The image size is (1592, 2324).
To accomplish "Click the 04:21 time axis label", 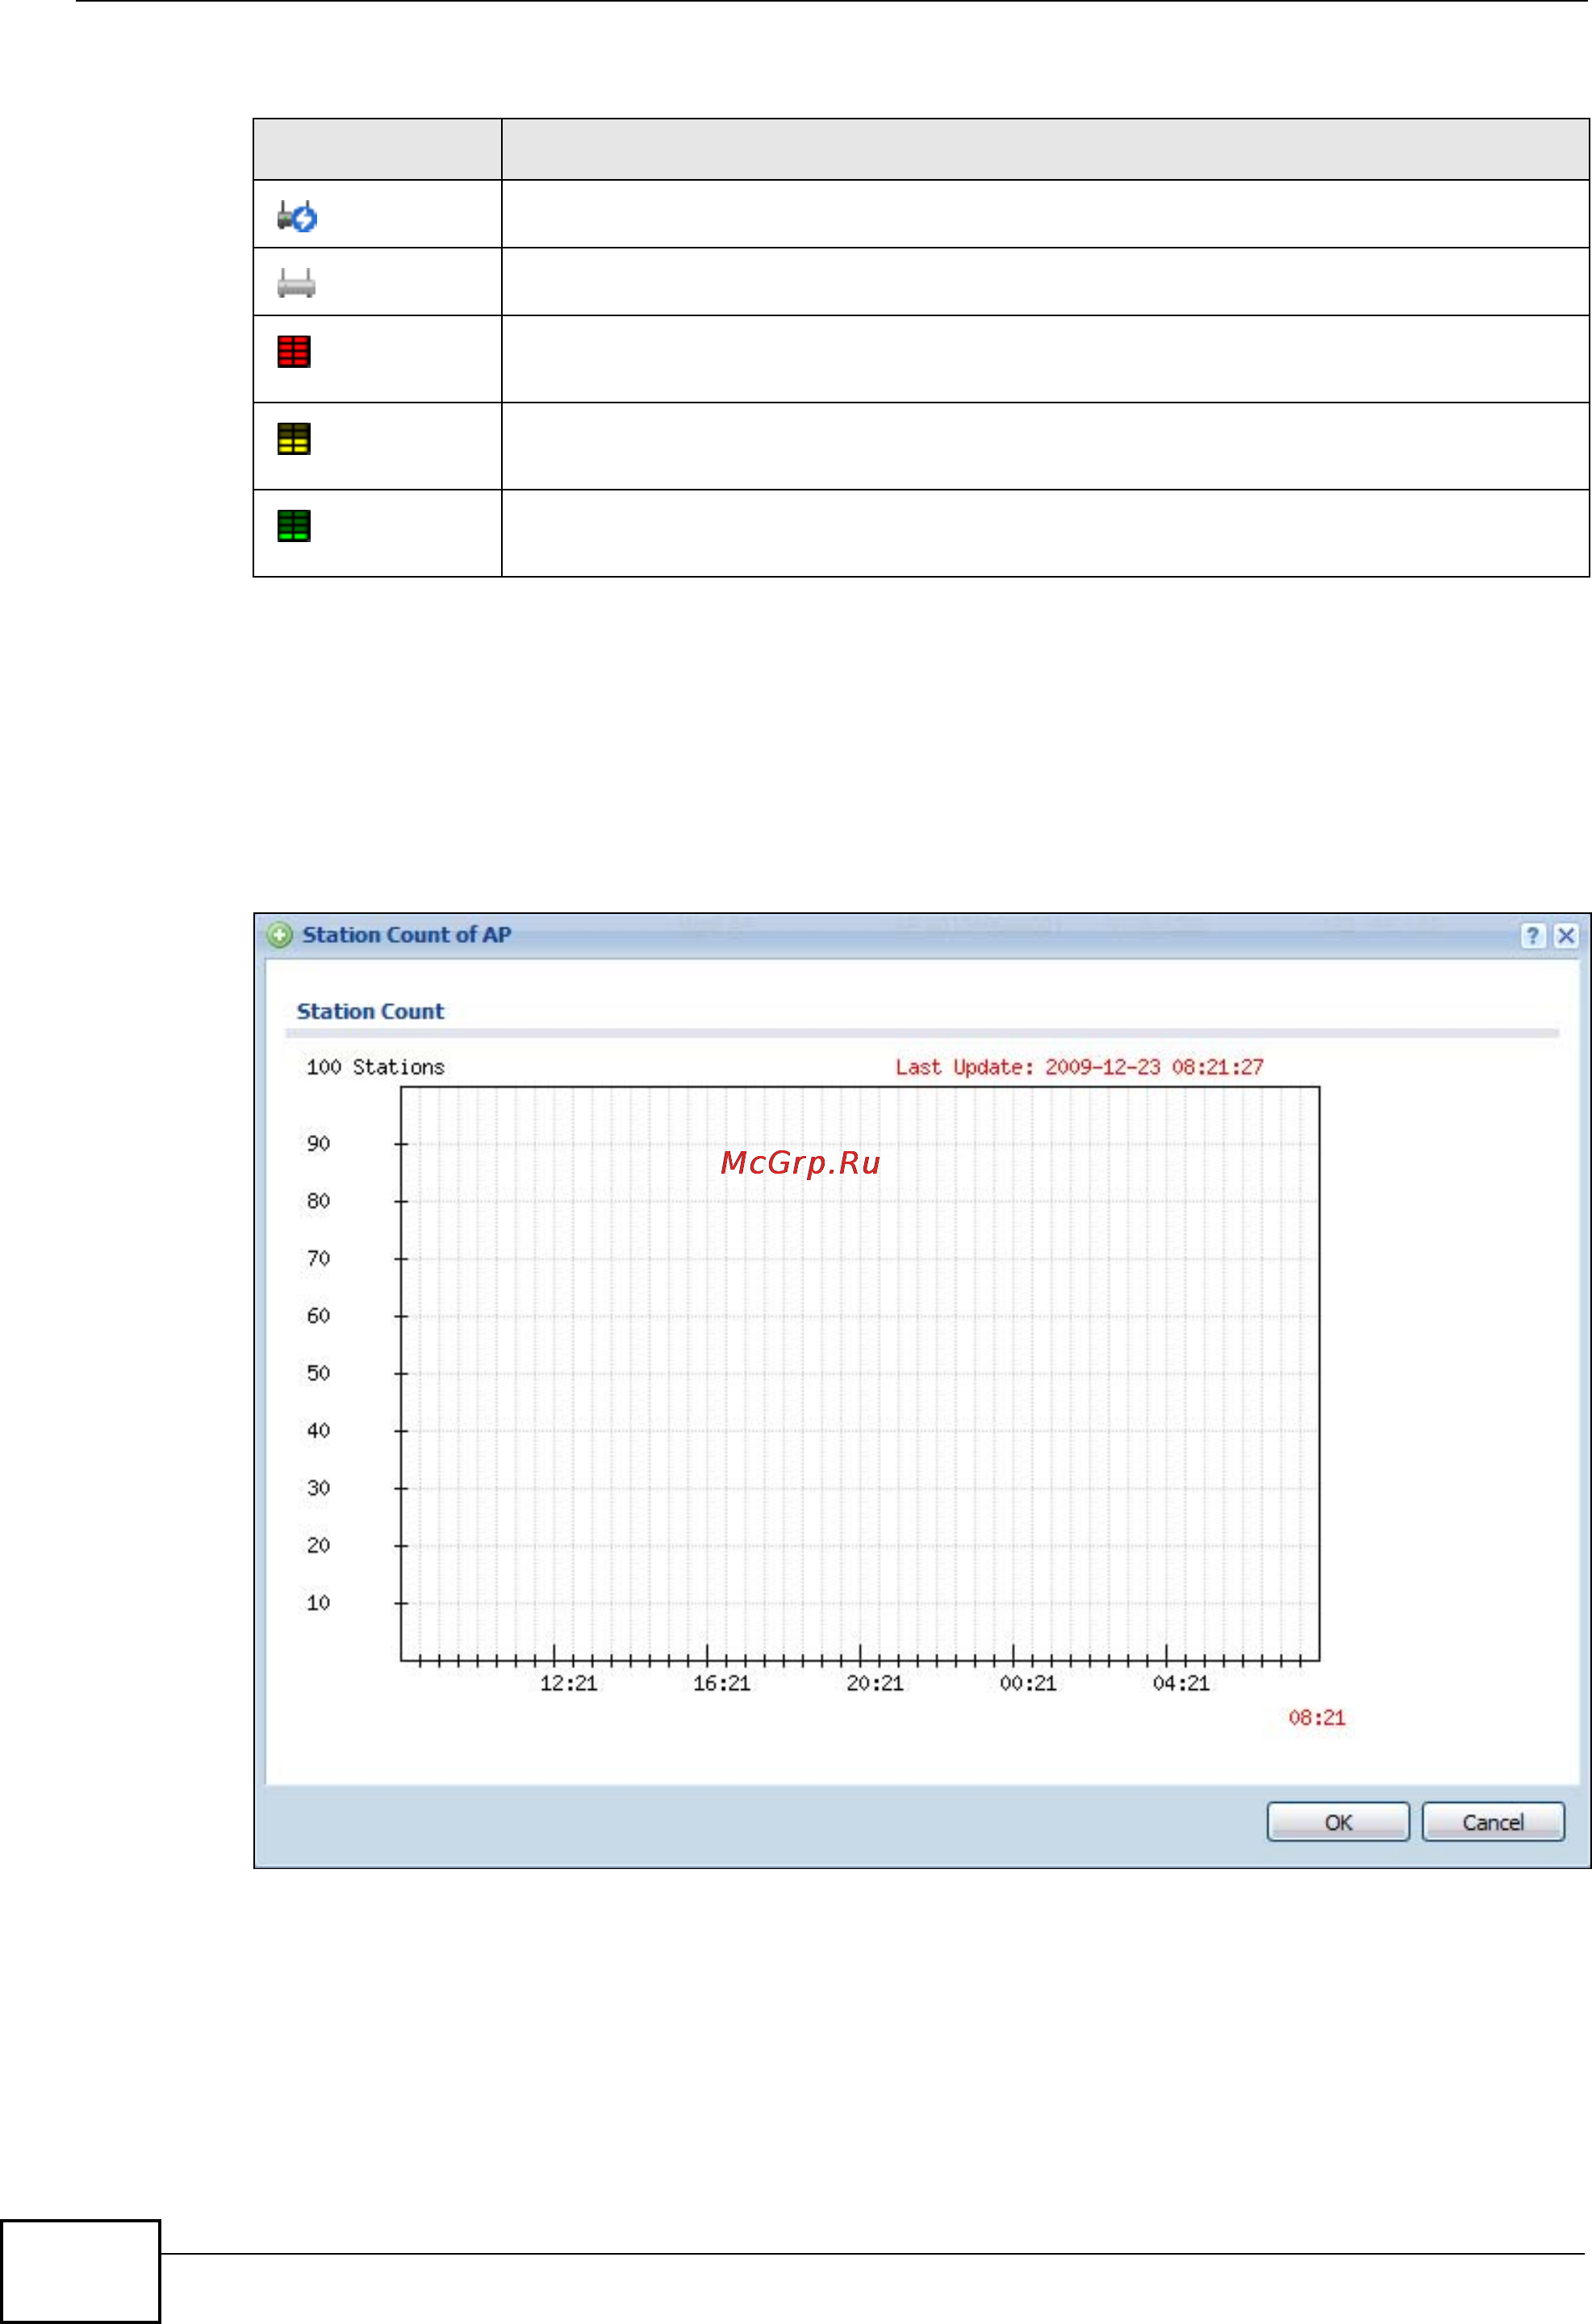I will tap(1181, 1683).
